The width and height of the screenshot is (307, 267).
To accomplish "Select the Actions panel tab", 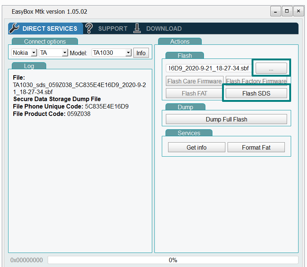I will [180, 41].
